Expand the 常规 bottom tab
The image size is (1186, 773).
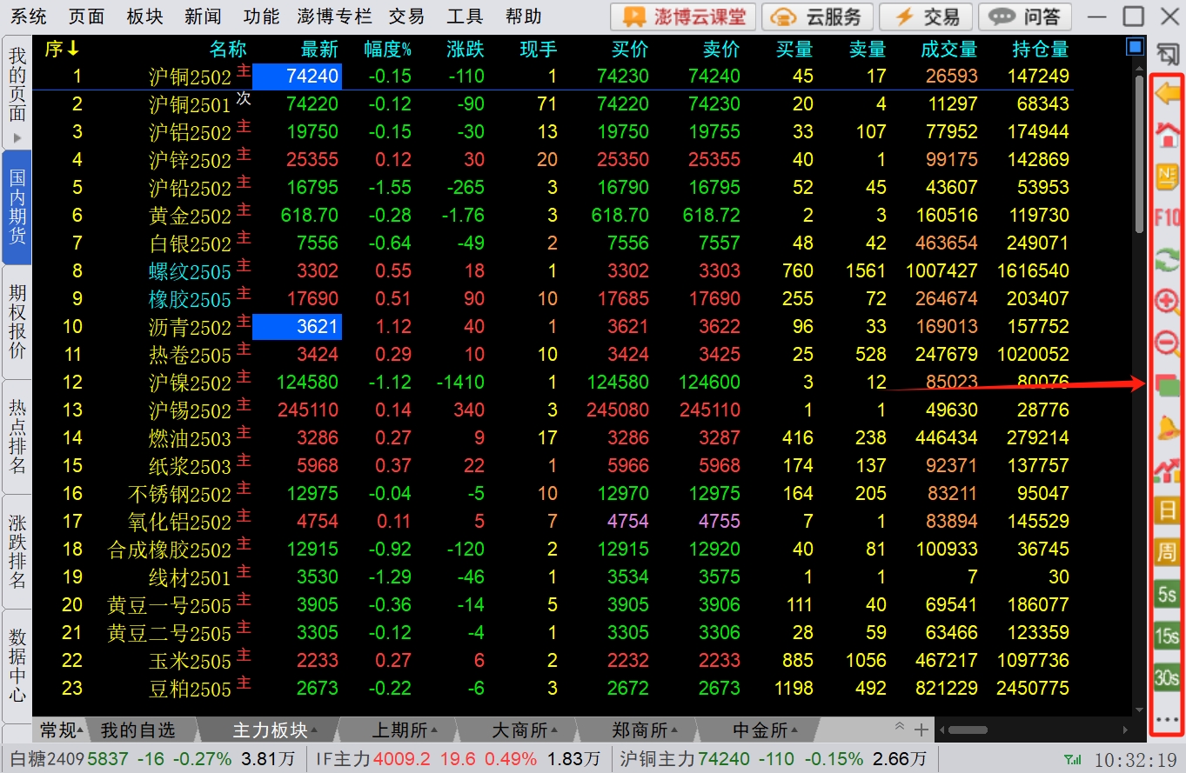(x=62, y=729)
